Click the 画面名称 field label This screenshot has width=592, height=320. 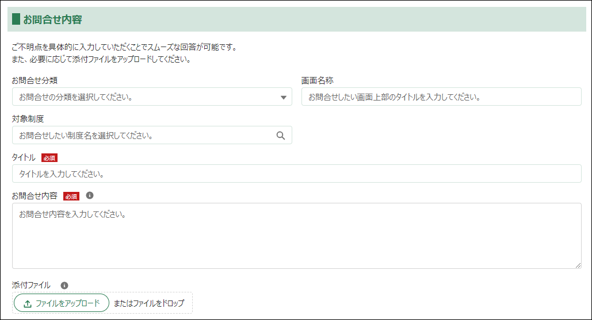point(317,80)
